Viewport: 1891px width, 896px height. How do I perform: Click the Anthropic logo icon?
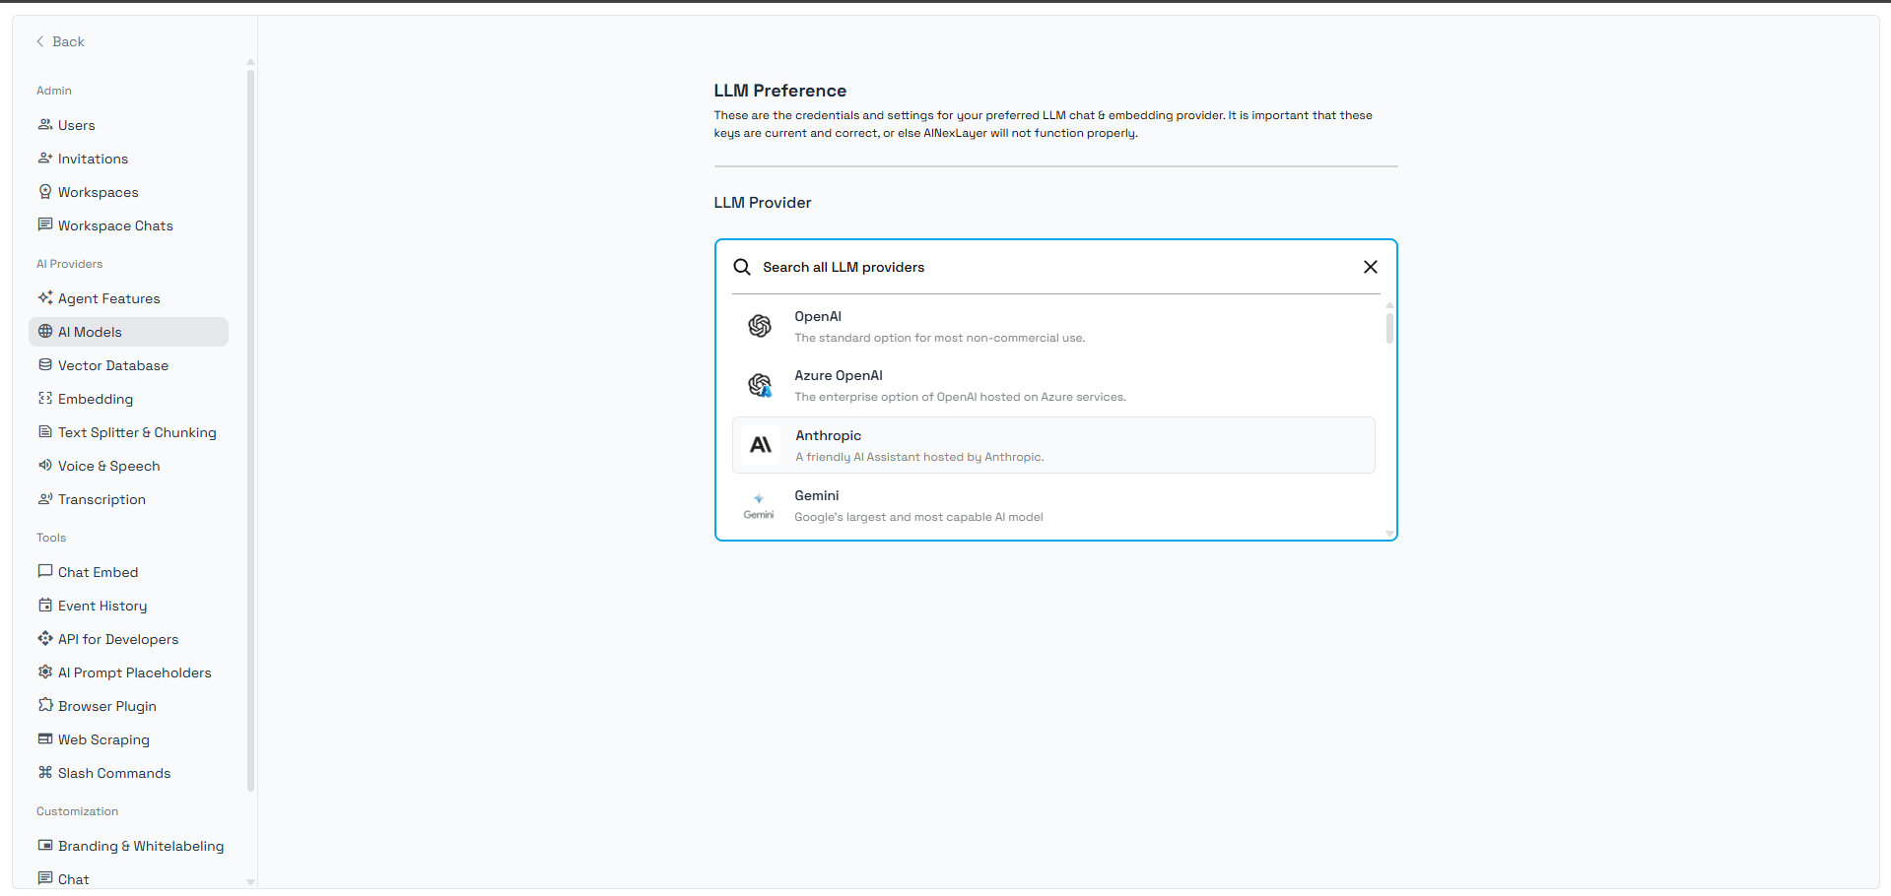point(760,445)
